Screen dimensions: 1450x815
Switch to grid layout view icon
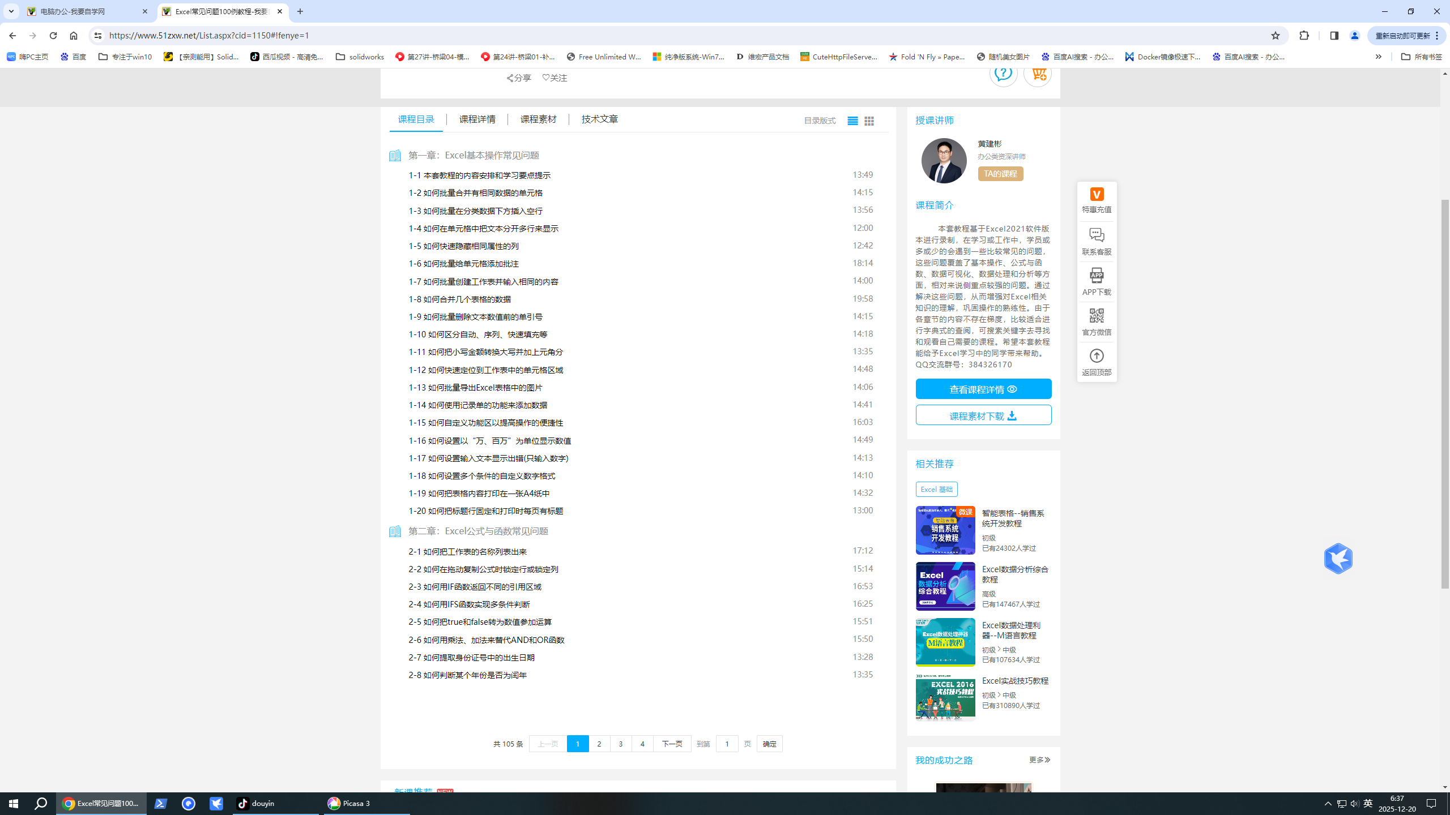(x=869, y=121)
